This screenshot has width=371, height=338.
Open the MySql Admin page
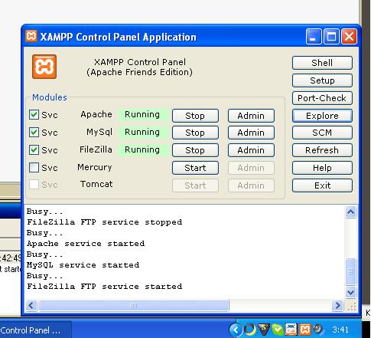click(251, 133)
